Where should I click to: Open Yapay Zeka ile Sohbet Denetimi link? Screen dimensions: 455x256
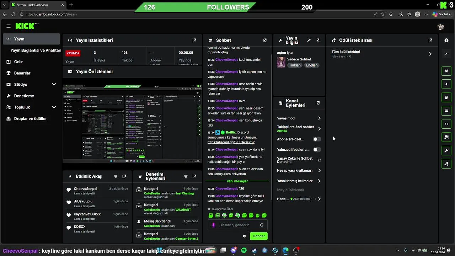(x=299, y=160)
